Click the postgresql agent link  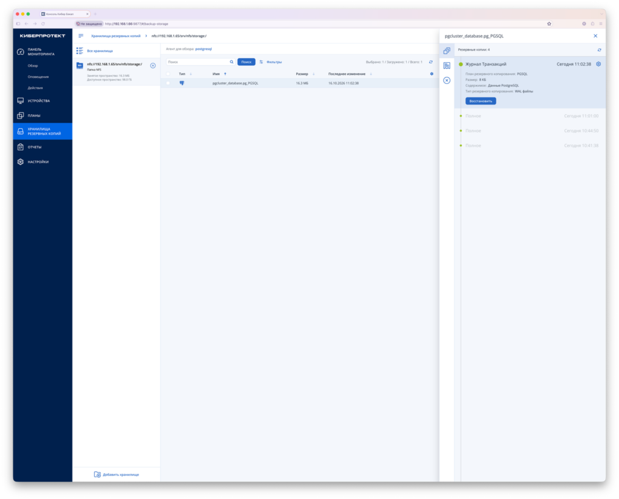[203, 49]
